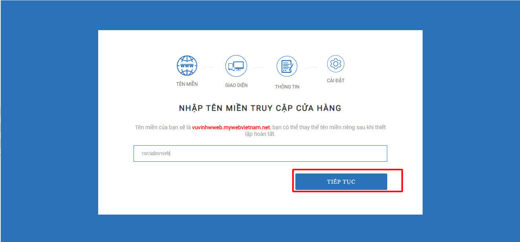520x242 pixels.
Task: Continue with the TIẾP TỤC button
Action: [341, 182]
